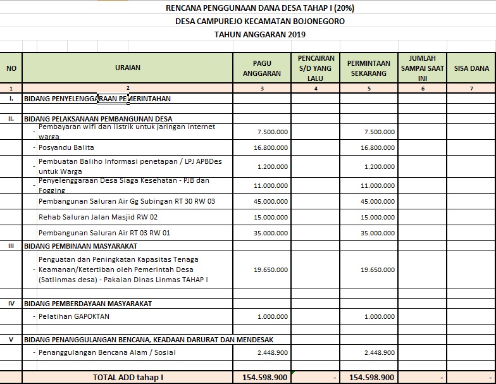
Task: Select the total Pagu Anggaran 154.598.900 cell
Action: tap(264, 377)
